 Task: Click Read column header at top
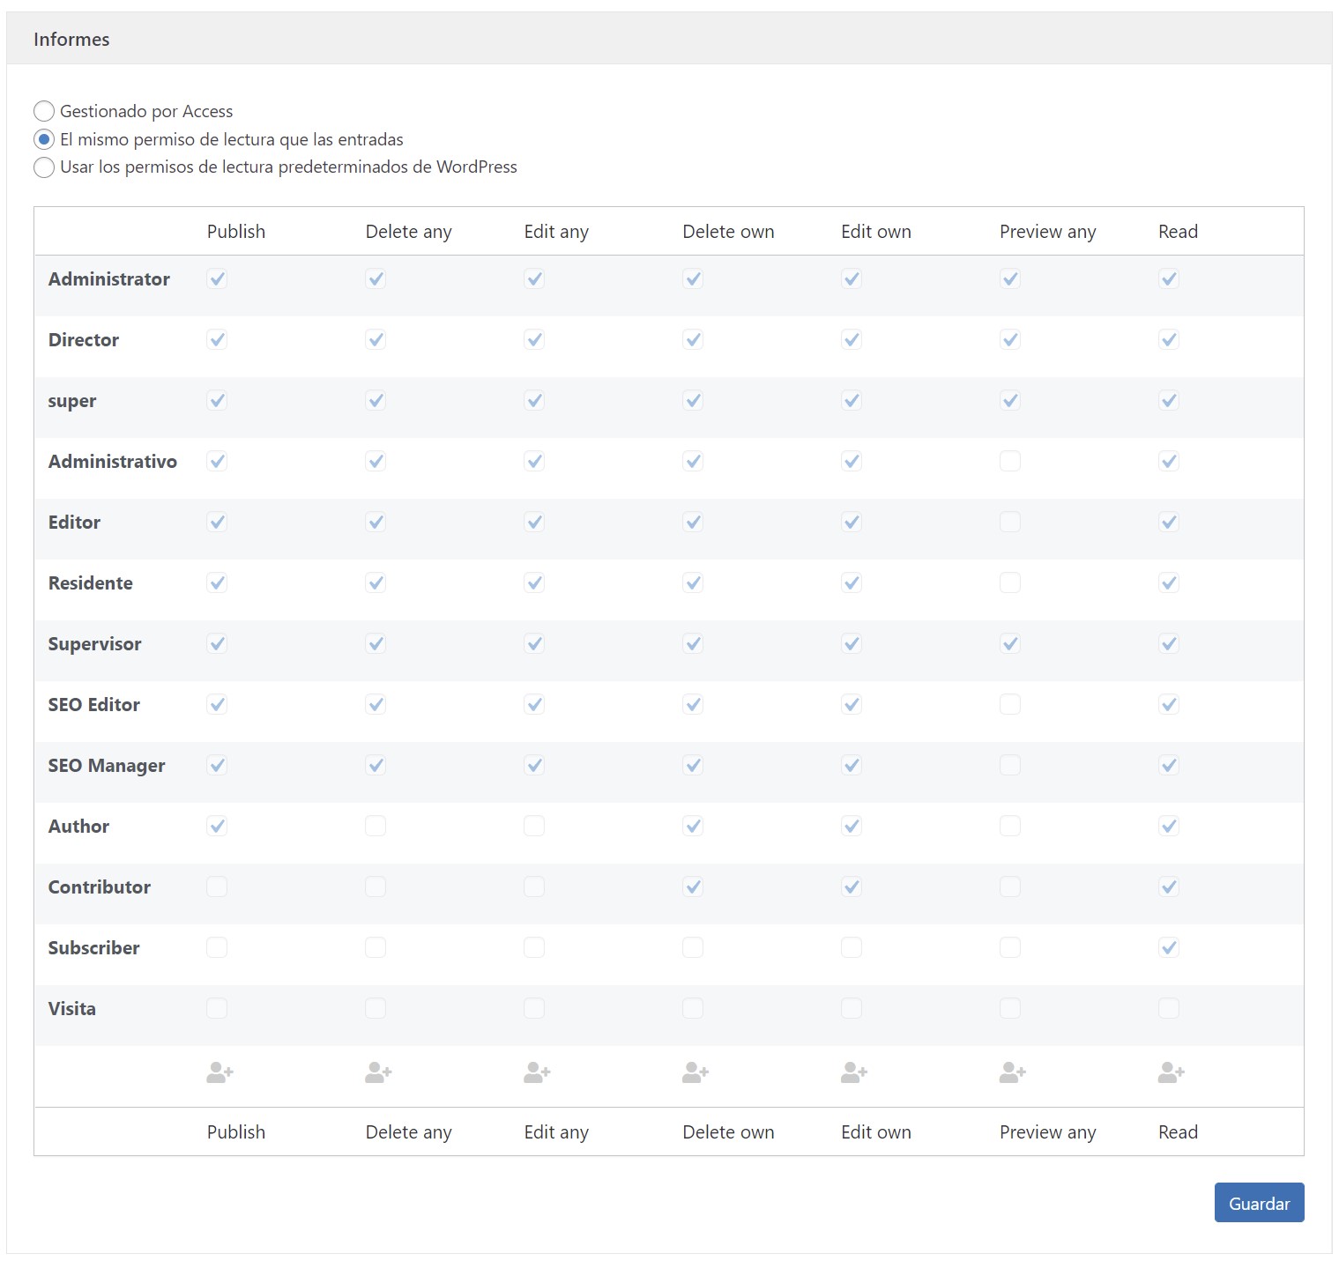pos(1178,231)
